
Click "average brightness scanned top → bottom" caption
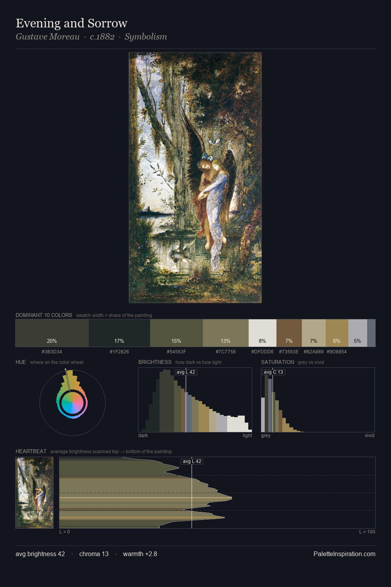[x=111, y=452]
